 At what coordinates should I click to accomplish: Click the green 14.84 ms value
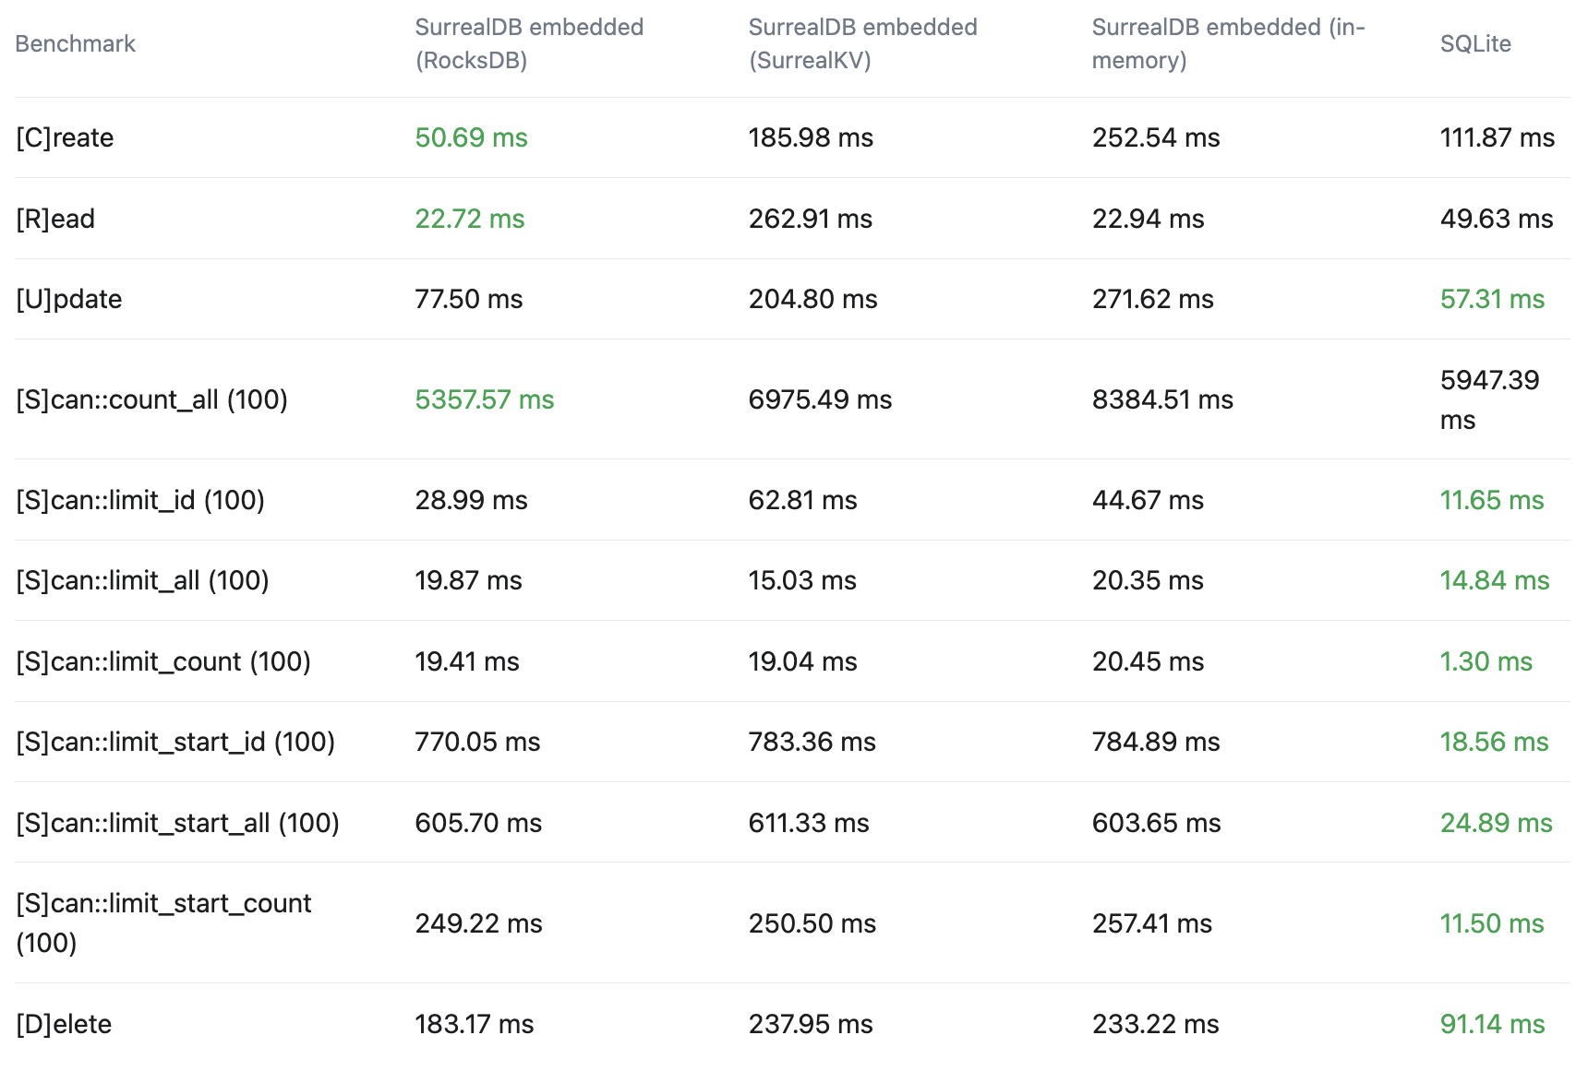(1495, 580)
